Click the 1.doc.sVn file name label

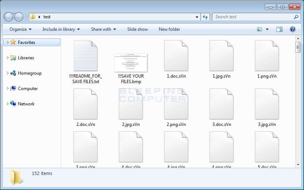click(176, 76)
